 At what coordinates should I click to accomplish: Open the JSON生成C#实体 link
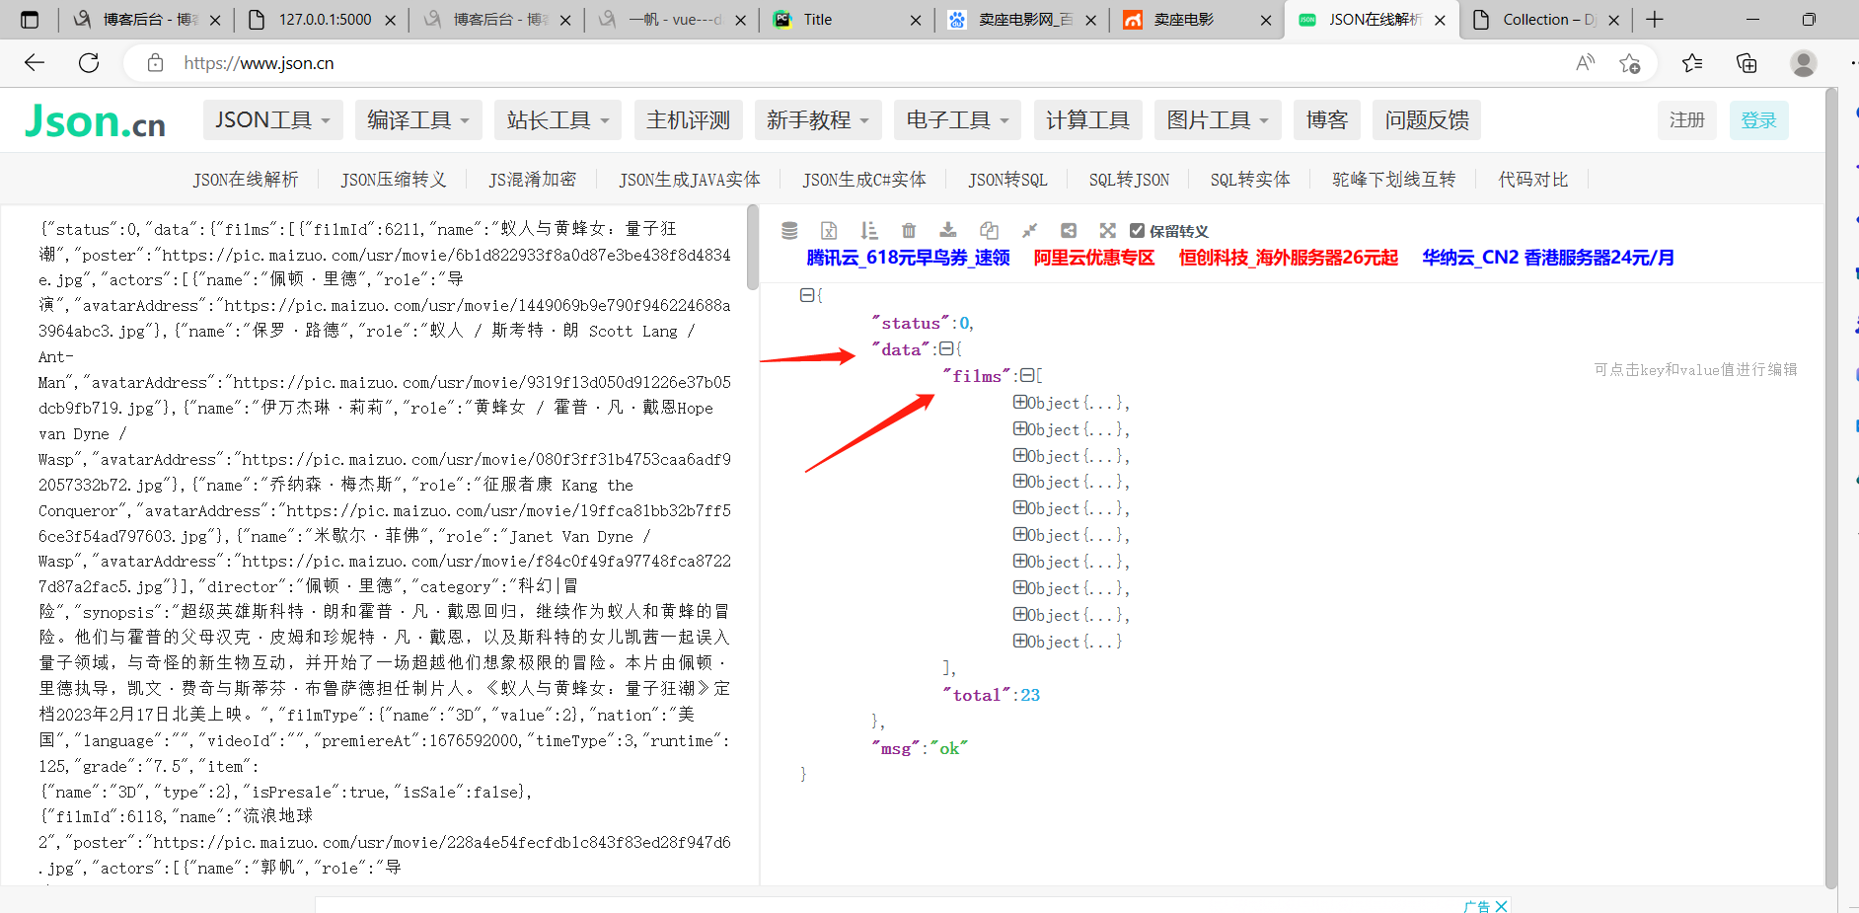[x=864, y=180]
